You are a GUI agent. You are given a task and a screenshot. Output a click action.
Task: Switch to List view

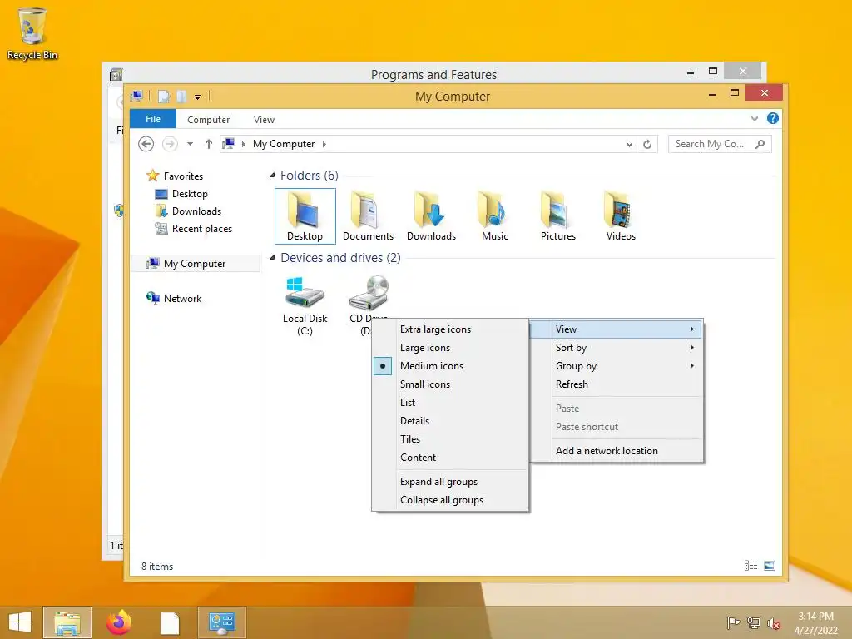click(450, 403)
